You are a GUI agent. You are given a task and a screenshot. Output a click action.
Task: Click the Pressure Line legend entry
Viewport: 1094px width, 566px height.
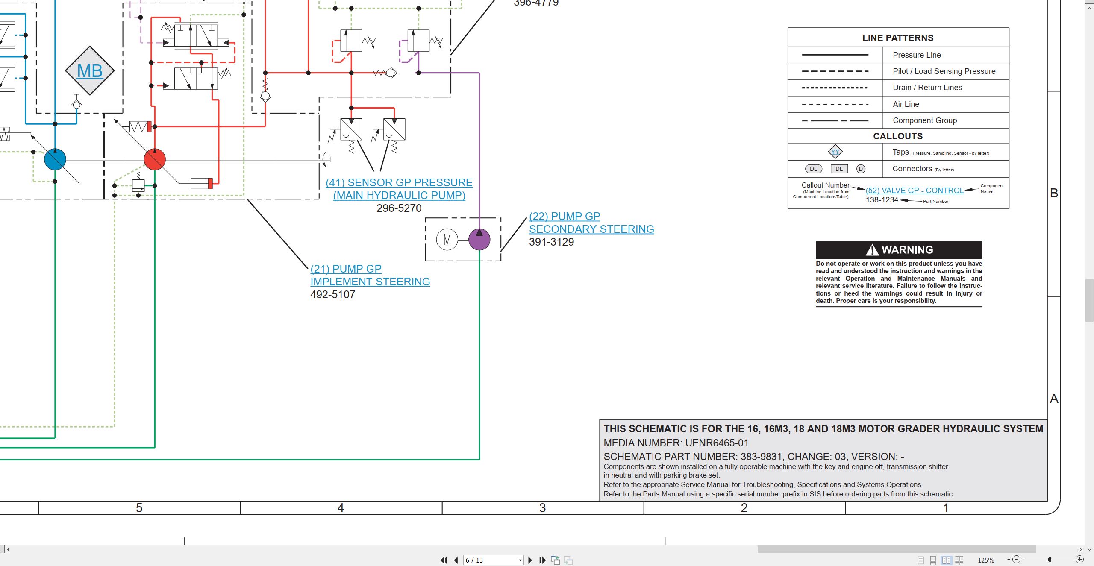click(917, 55)
